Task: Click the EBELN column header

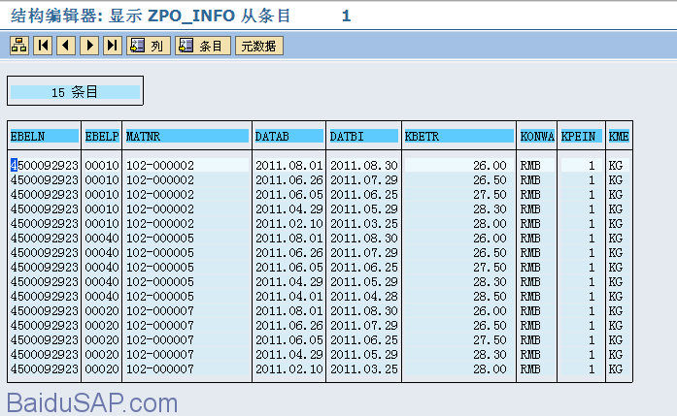Action: pyautogui.click(x=44, y=137)
